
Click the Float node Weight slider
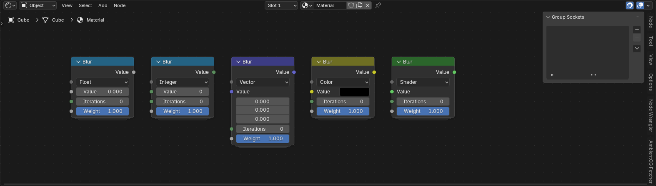click(103, 111)
